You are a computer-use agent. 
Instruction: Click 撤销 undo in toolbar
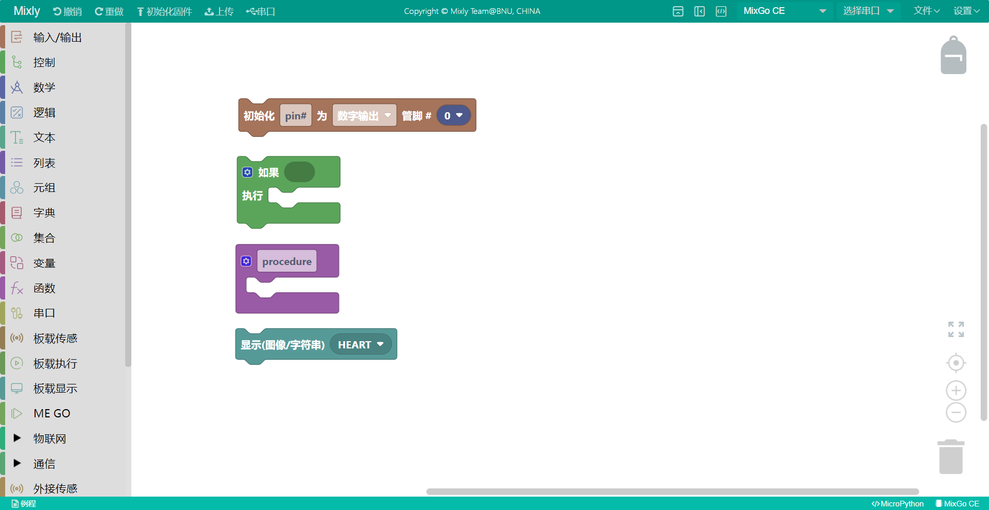67,11
